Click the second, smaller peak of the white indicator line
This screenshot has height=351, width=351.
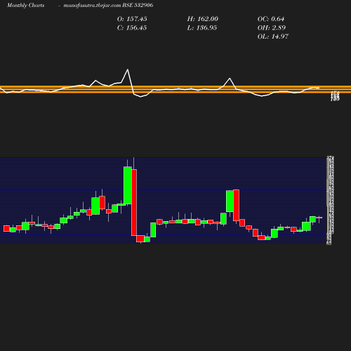click(230, 79)
